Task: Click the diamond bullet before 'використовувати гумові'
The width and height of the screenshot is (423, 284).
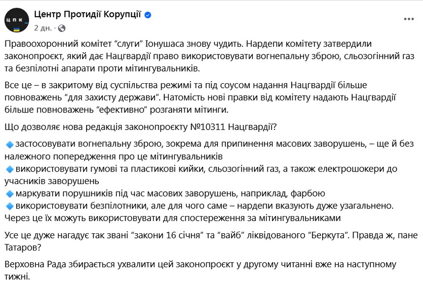Action: (9, 169)
